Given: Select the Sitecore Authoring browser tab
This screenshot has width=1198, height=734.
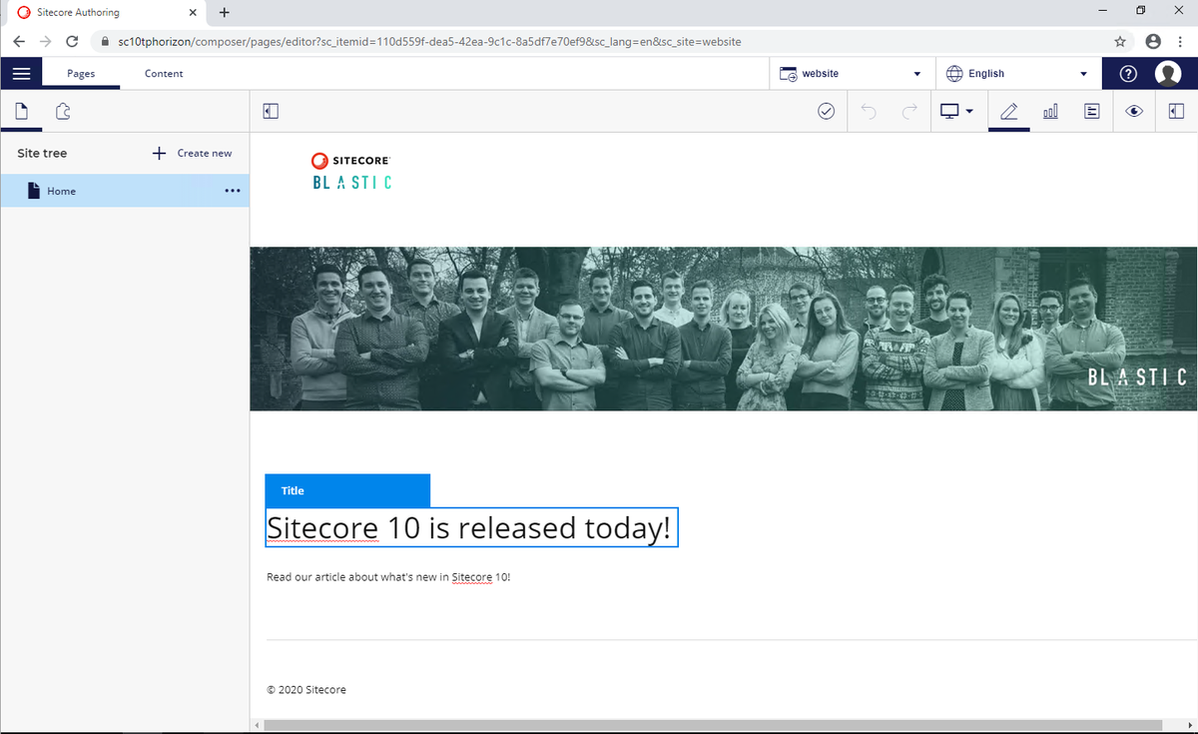Looking at the screenshot, I should click(105, 13).
